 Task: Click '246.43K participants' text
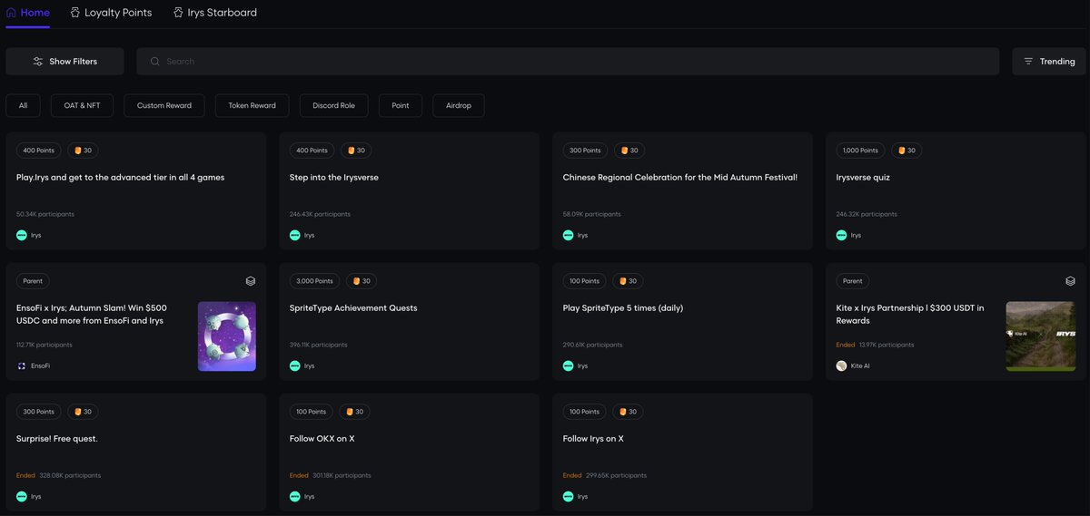320,214
